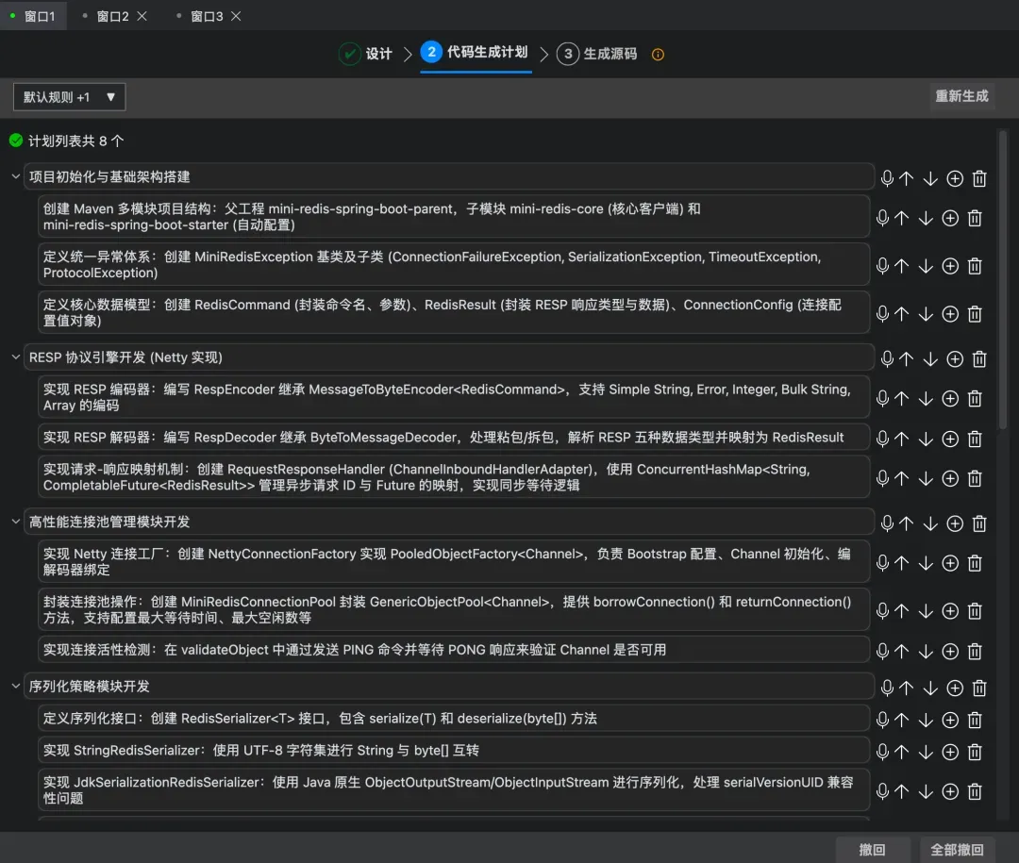The height and width of the screenshot is (863, 1019).
Task: Move 实现 RESP 编码器 task up
Action: tap(901, 398)
